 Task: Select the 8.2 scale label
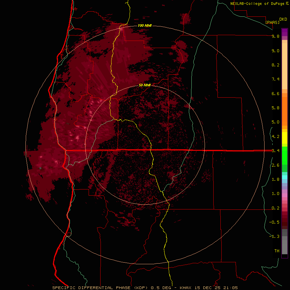275,65
